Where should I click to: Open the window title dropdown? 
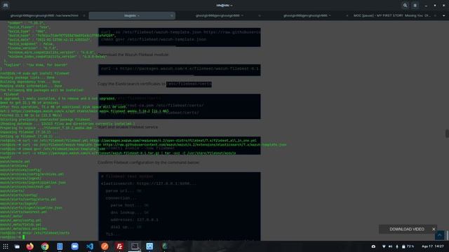[x=224, y=5]
